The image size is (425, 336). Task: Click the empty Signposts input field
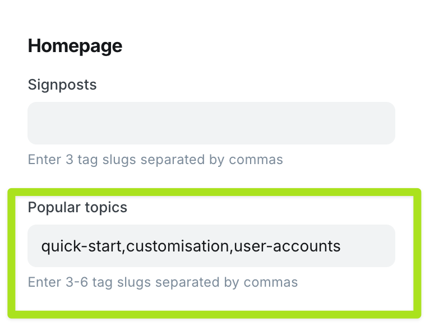click(x=211, y=123)
